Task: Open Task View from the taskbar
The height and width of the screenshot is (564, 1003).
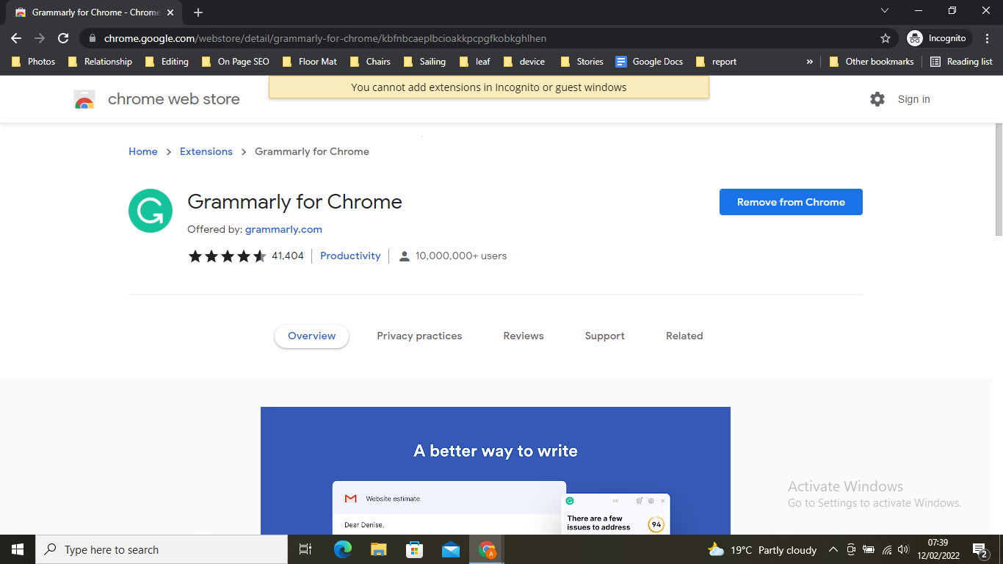Action: pos(305,549)
